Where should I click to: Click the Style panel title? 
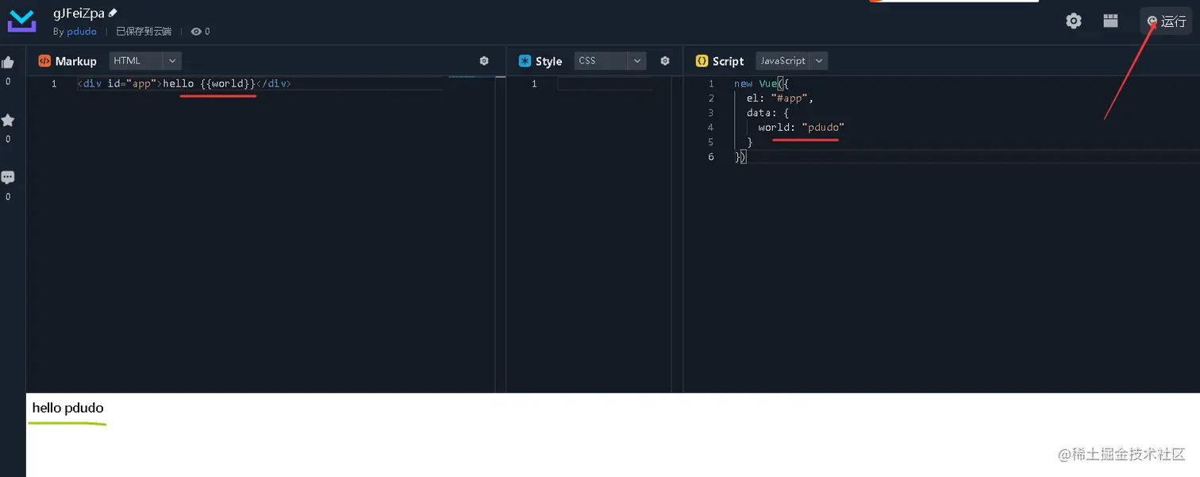[x=548, y=61]
